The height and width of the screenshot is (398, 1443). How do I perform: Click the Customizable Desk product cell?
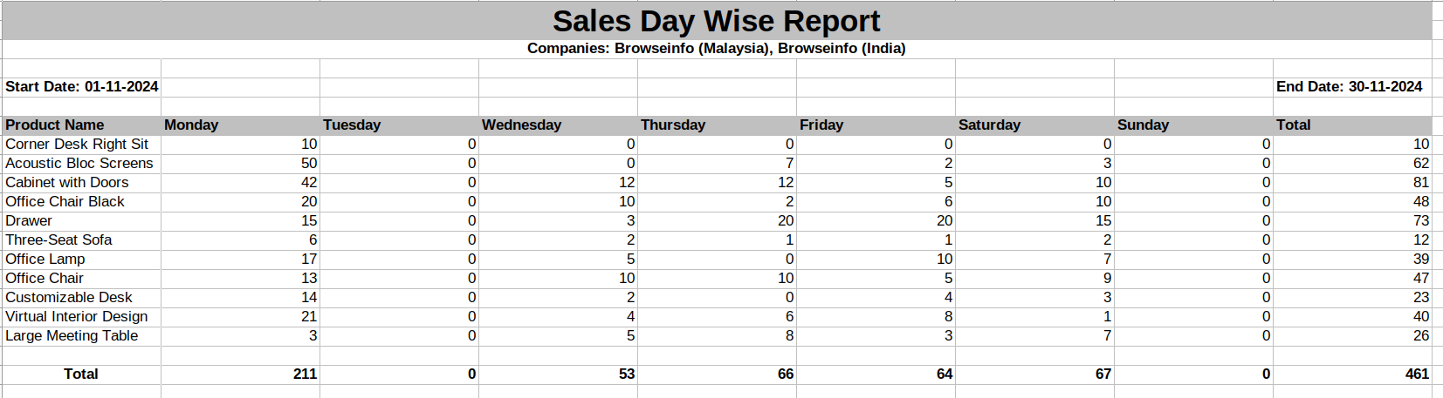pos(69,298)
